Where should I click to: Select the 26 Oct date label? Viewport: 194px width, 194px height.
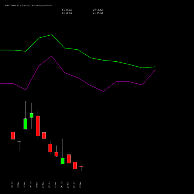62,185
